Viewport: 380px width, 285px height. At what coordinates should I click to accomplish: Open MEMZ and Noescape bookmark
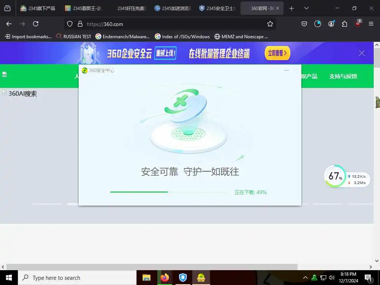(241, 37)
